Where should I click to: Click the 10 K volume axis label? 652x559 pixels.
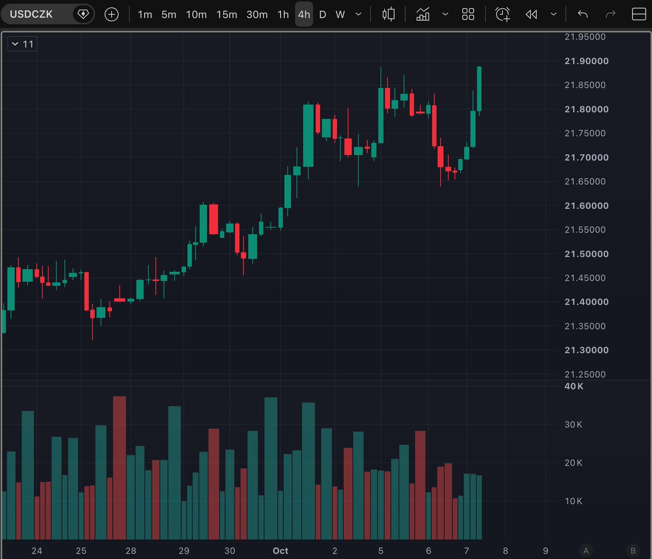(573, 501)
